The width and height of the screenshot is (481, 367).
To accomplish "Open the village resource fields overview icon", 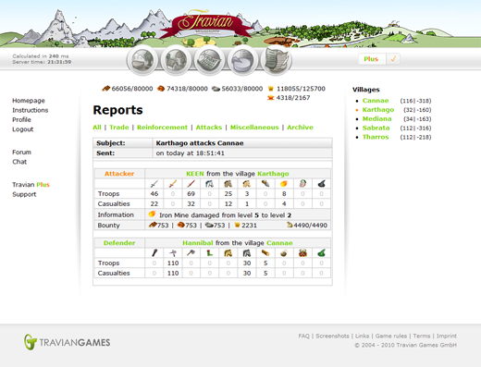I will tap(142, 60).
